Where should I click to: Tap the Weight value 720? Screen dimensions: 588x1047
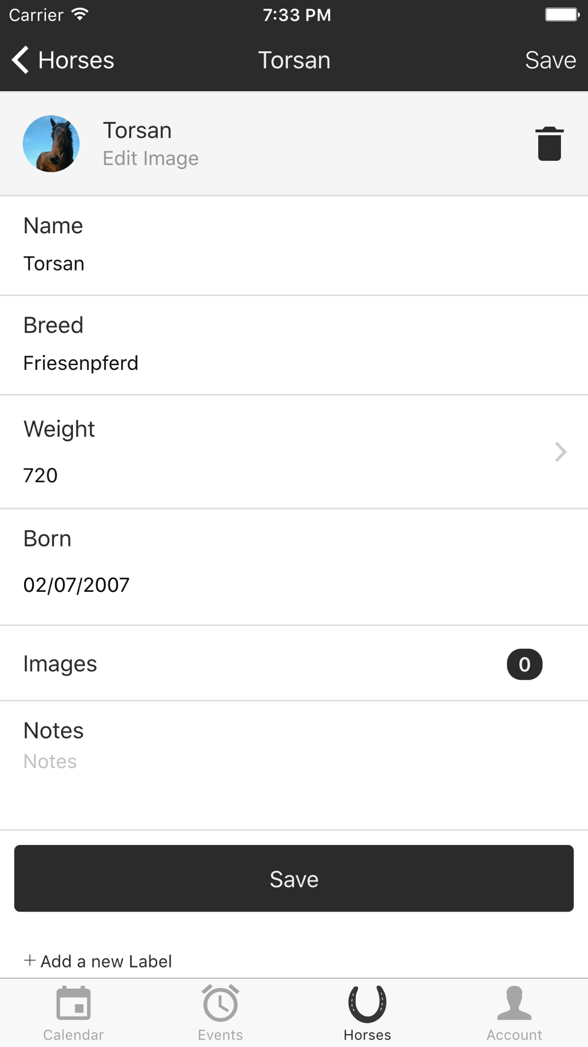point(41,475)
